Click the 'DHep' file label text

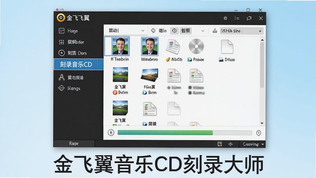(x=230, y=60)
